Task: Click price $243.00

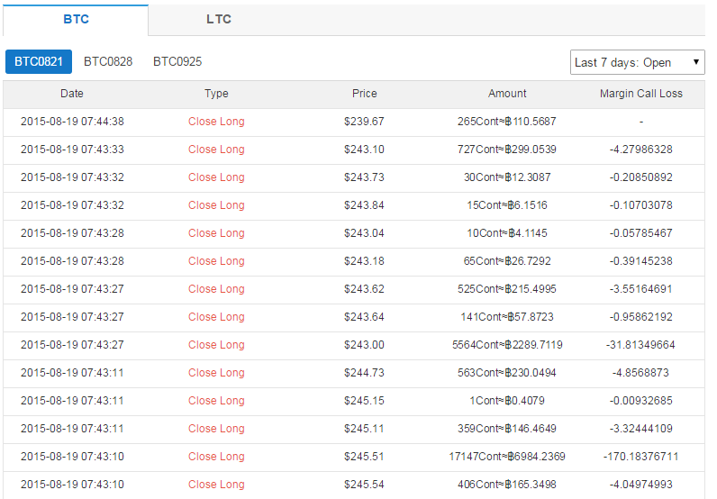Action: pos(364,345)
